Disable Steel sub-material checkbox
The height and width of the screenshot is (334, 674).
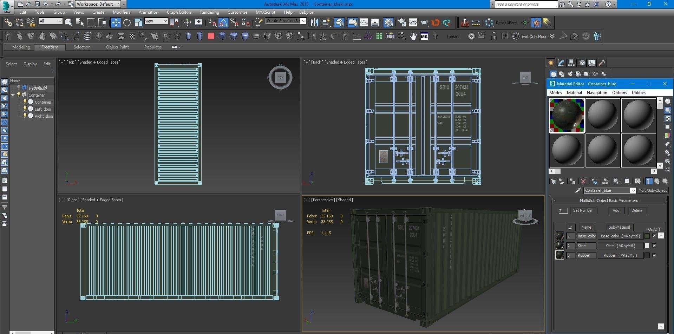654,246
